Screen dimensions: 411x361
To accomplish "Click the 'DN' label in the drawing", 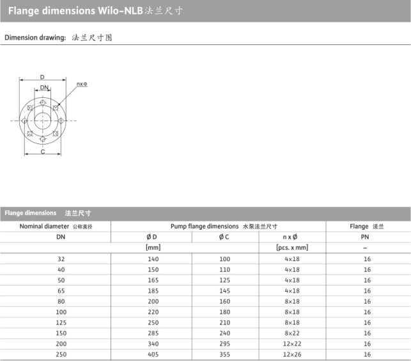I will (x=44, y=88).
